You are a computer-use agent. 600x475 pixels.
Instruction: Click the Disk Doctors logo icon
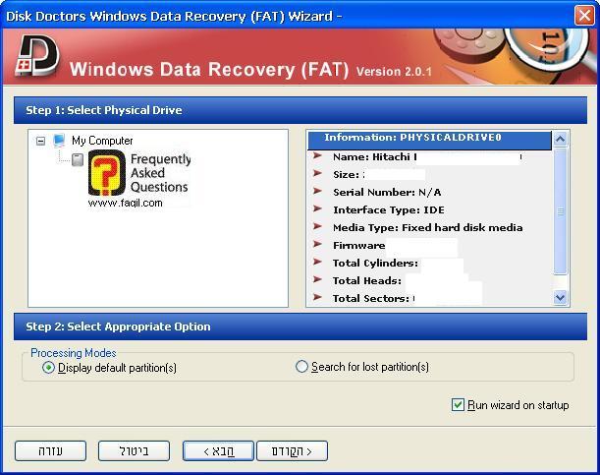37,56
